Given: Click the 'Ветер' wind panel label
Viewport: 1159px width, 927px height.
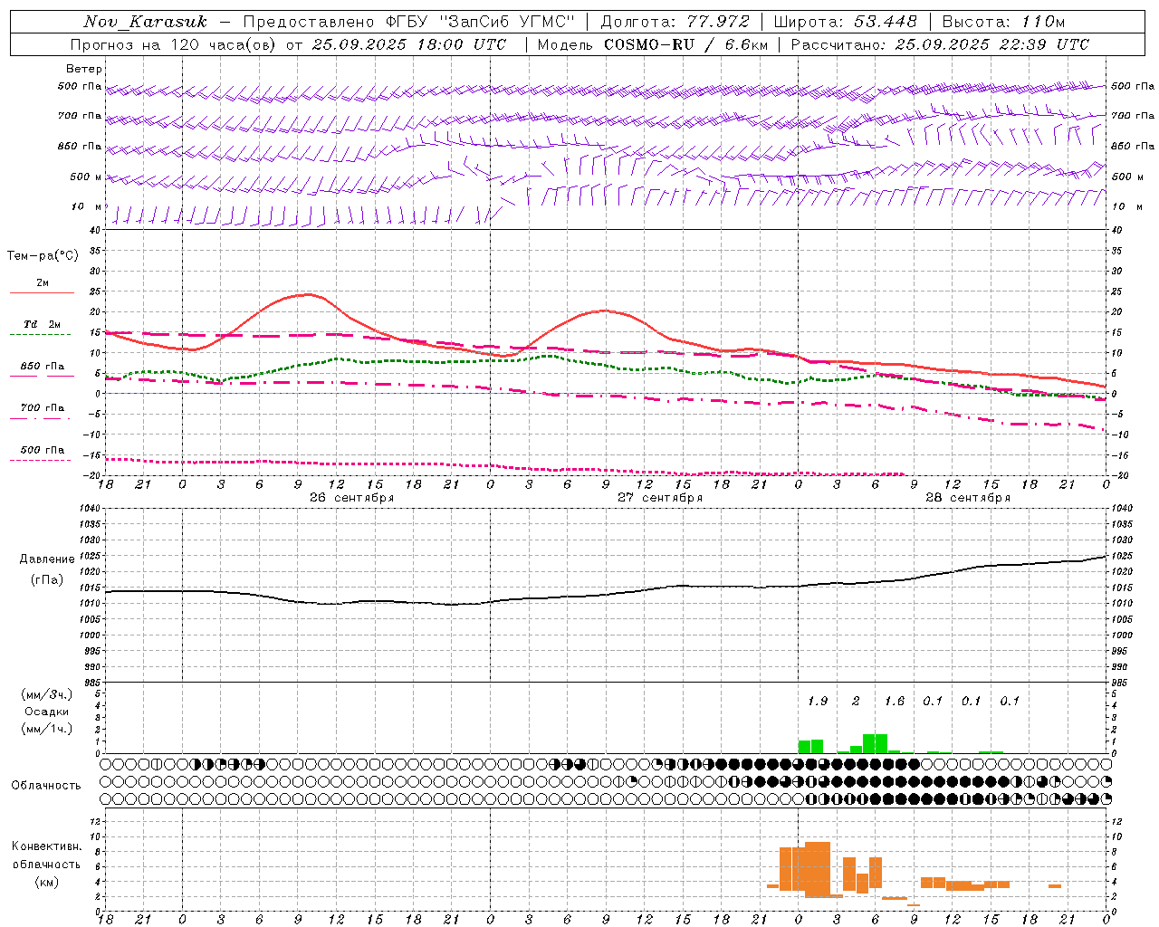Looking at the screenshot, I should tap(84, 69).
